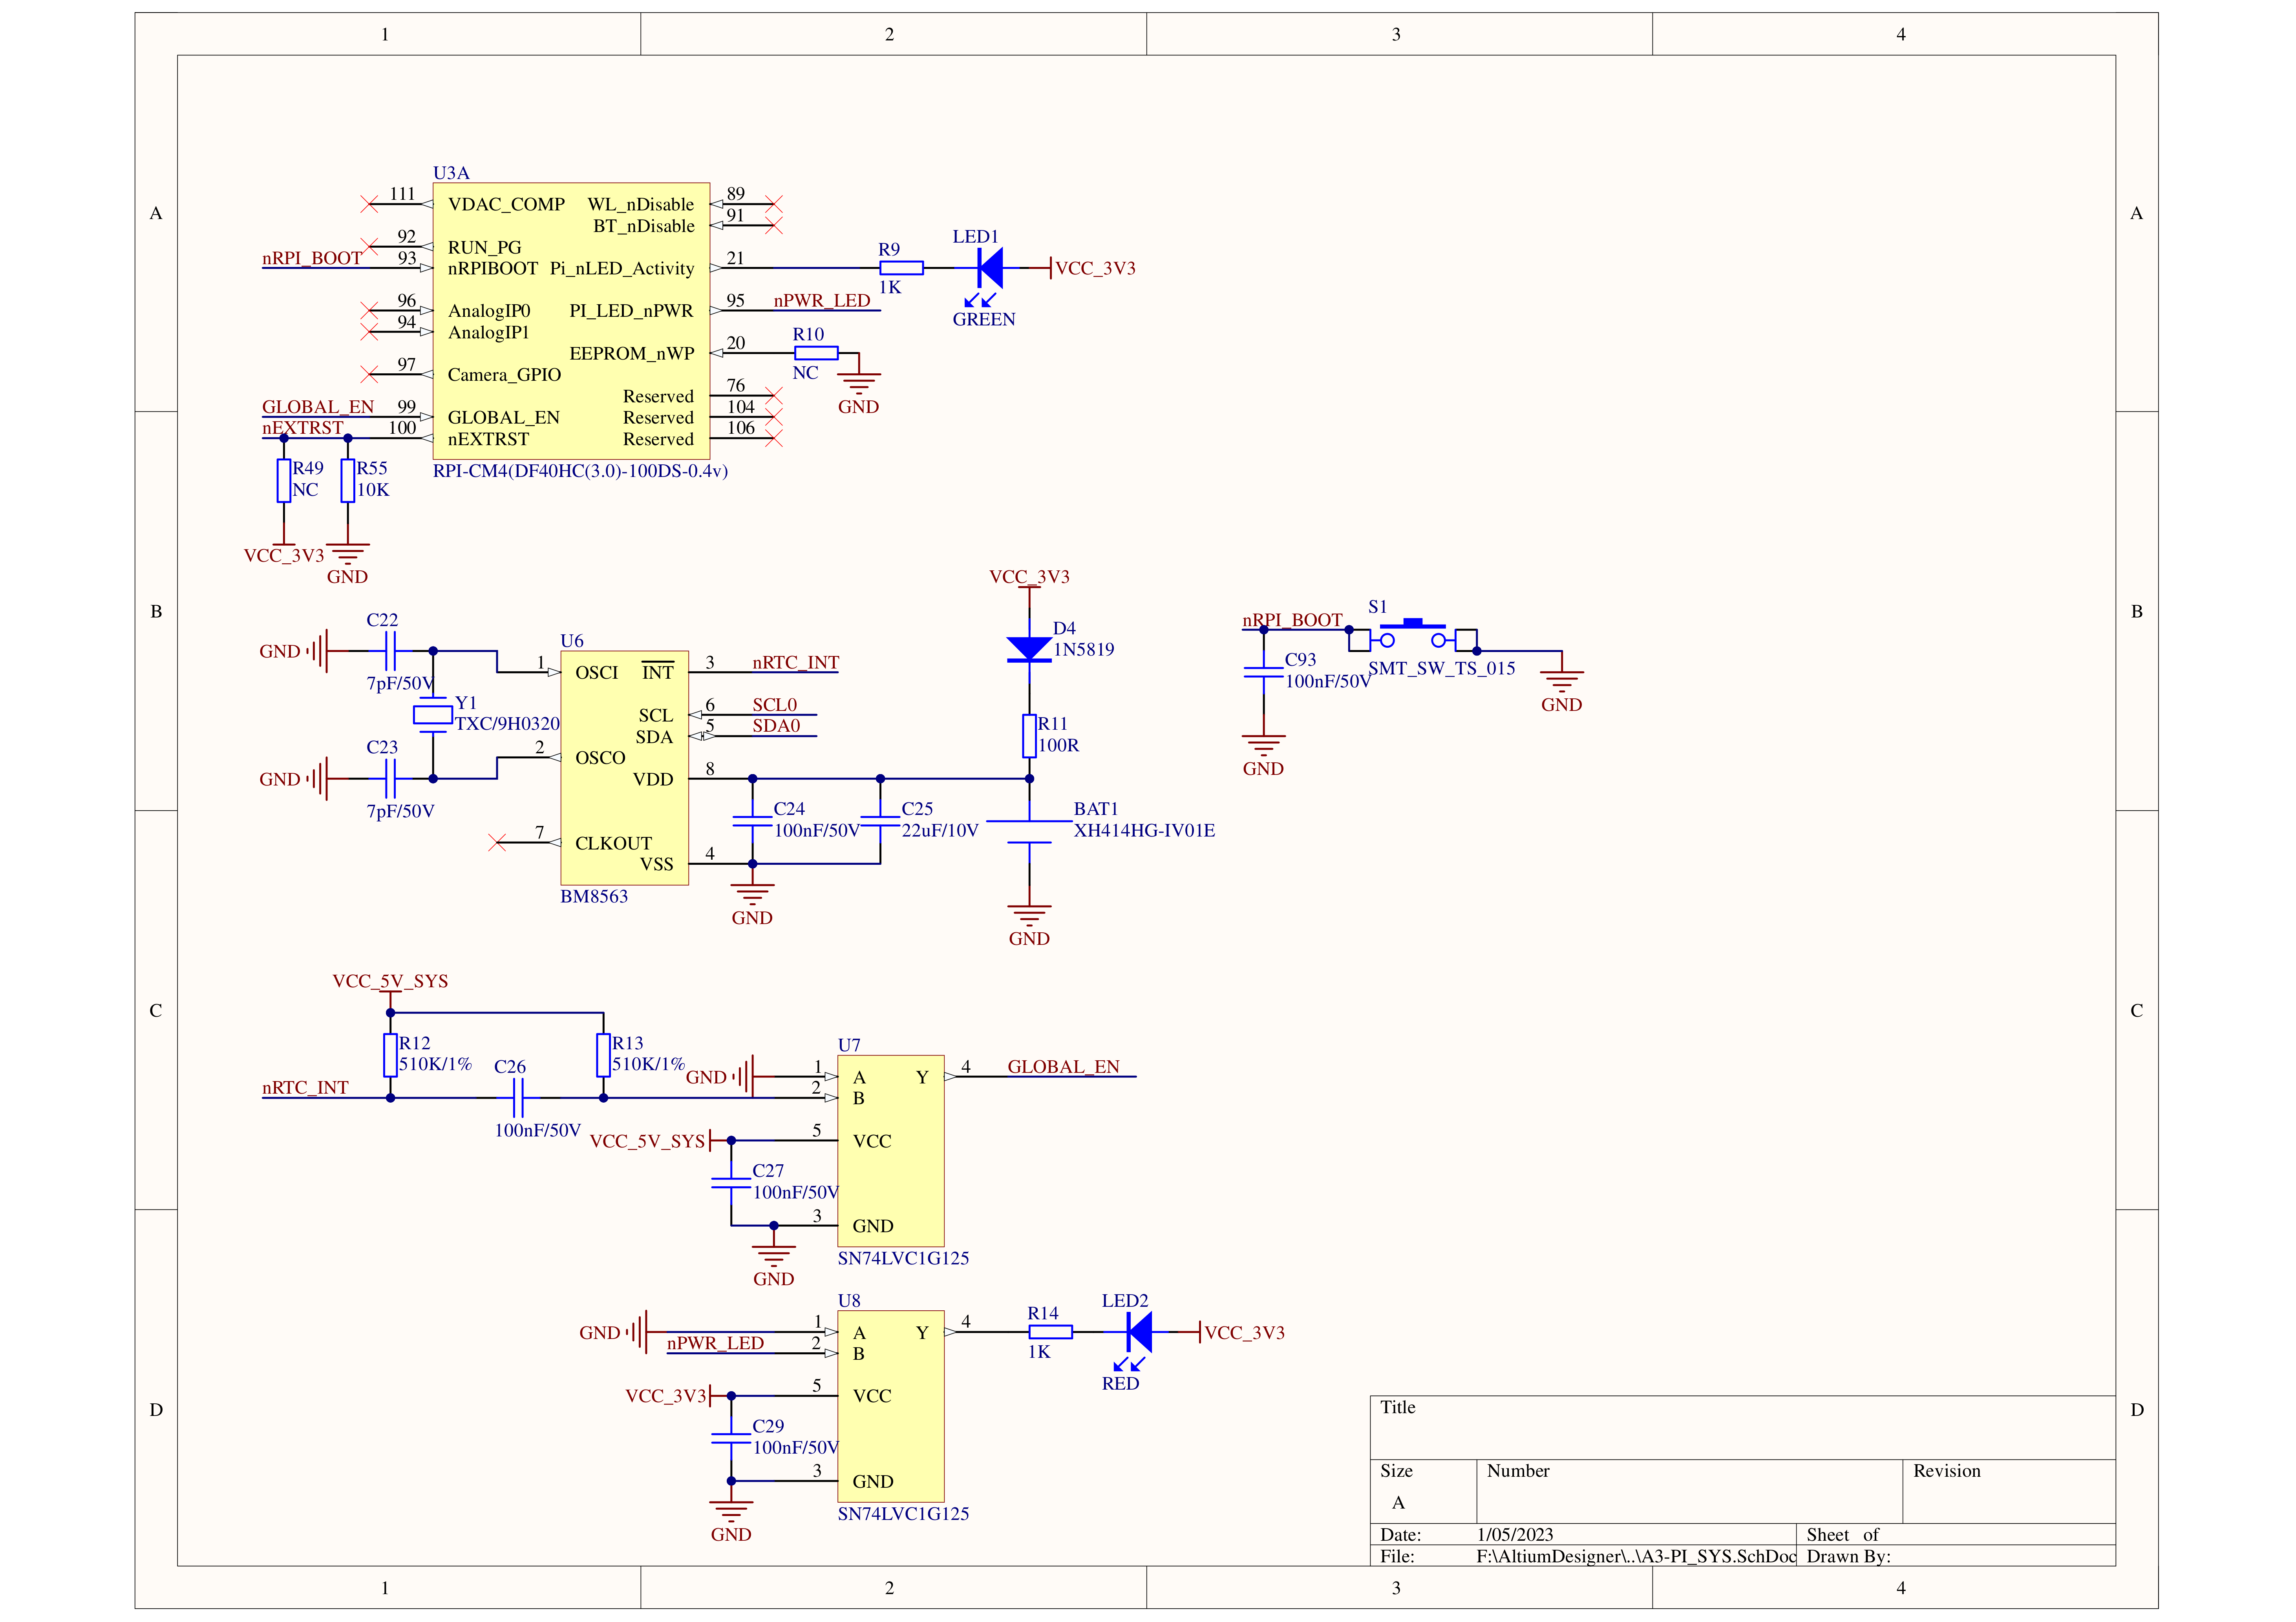
Task: Select capacitor C26 symbol
Action: [x=518, y=1098]
